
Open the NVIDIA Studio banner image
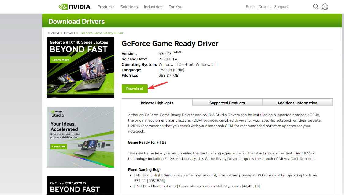80,137
